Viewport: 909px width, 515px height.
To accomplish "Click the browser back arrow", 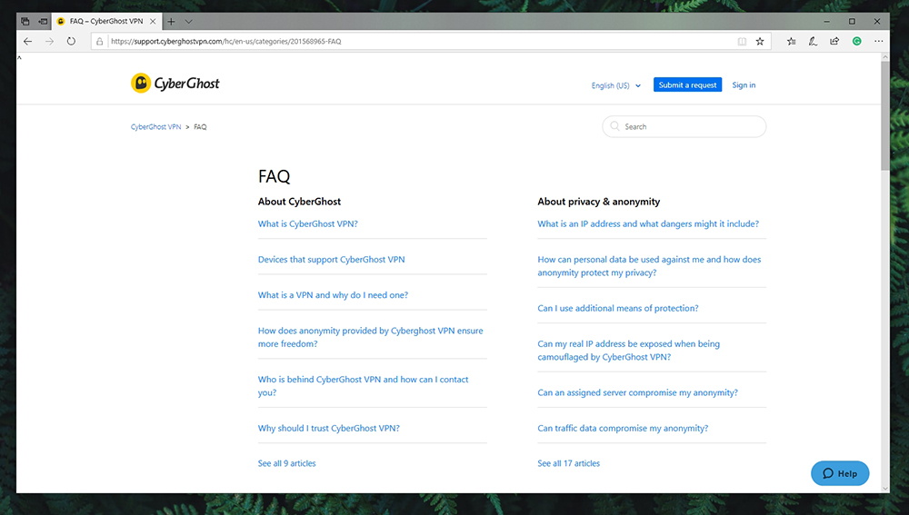I will coord(28,41).
